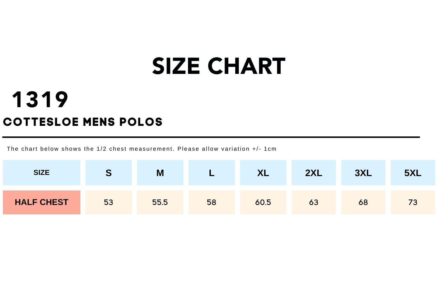Viewport: 438px width, 292px height.
Task: Click the SIZE CHART heading
Action: pyautogui.click(x=219, y=66)
